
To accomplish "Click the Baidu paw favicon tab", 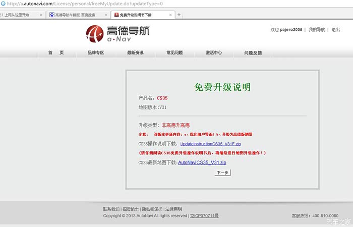I will click(x=52, y=15).
